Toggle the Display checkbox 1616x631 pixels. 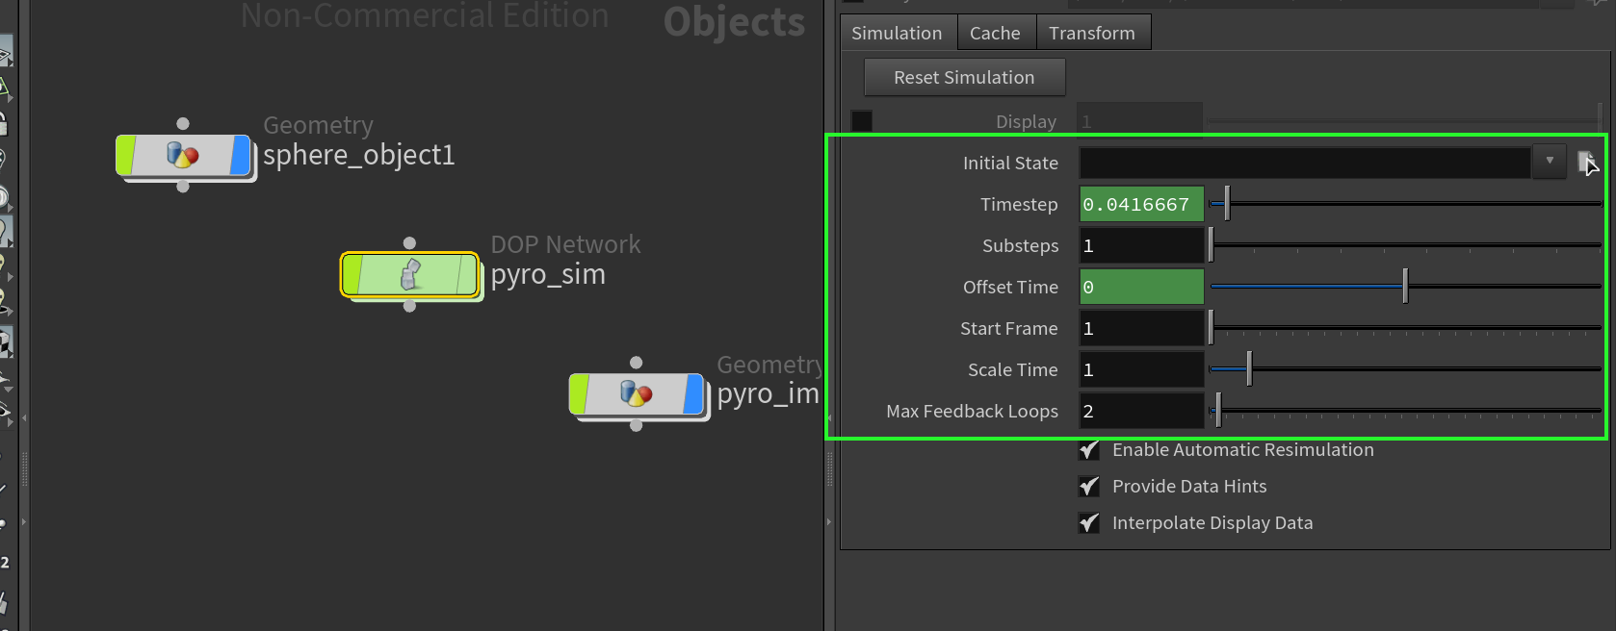[x=862, y=121]
